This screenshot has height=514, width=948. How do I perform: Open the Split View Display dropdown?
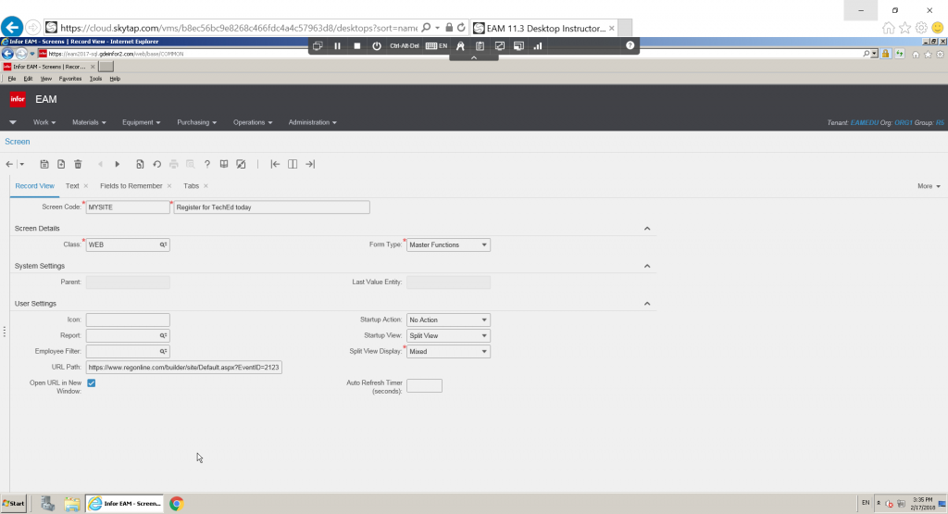tap(449, 351)
